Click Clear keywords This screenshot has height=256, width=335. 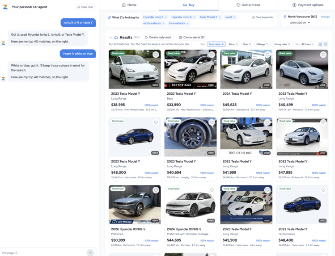[x=263, y=17]
